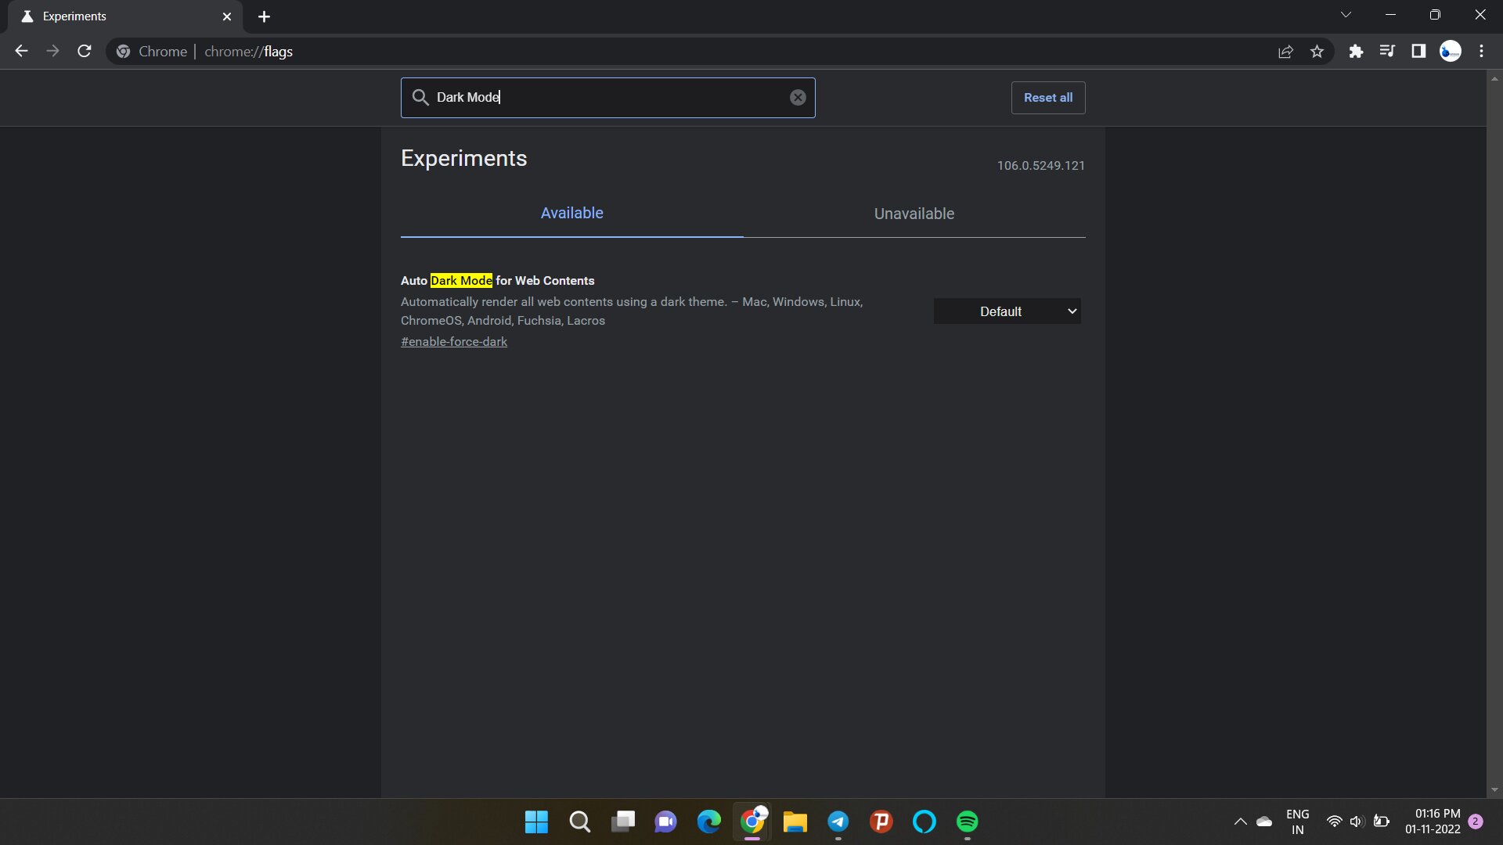The width and height of the screenshot is (1503, 845).
Task: Switch to the Unavailable tab
Action: coord(914,214)
